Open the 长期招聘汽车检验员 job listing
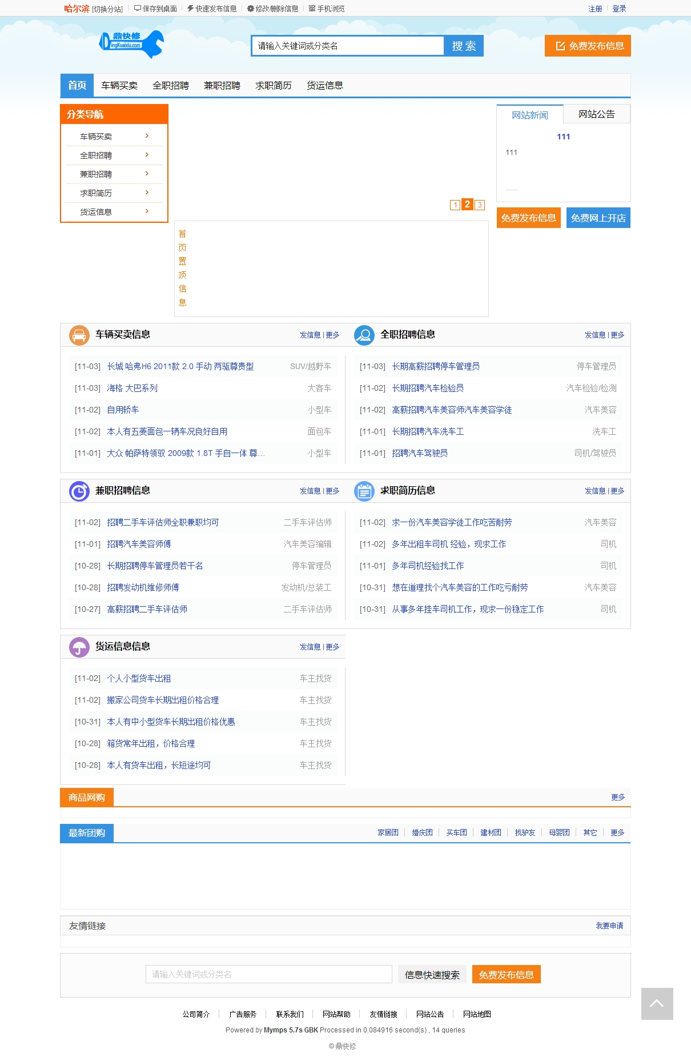The width and height of the screenshot is (691, 1057). point(427,388)
